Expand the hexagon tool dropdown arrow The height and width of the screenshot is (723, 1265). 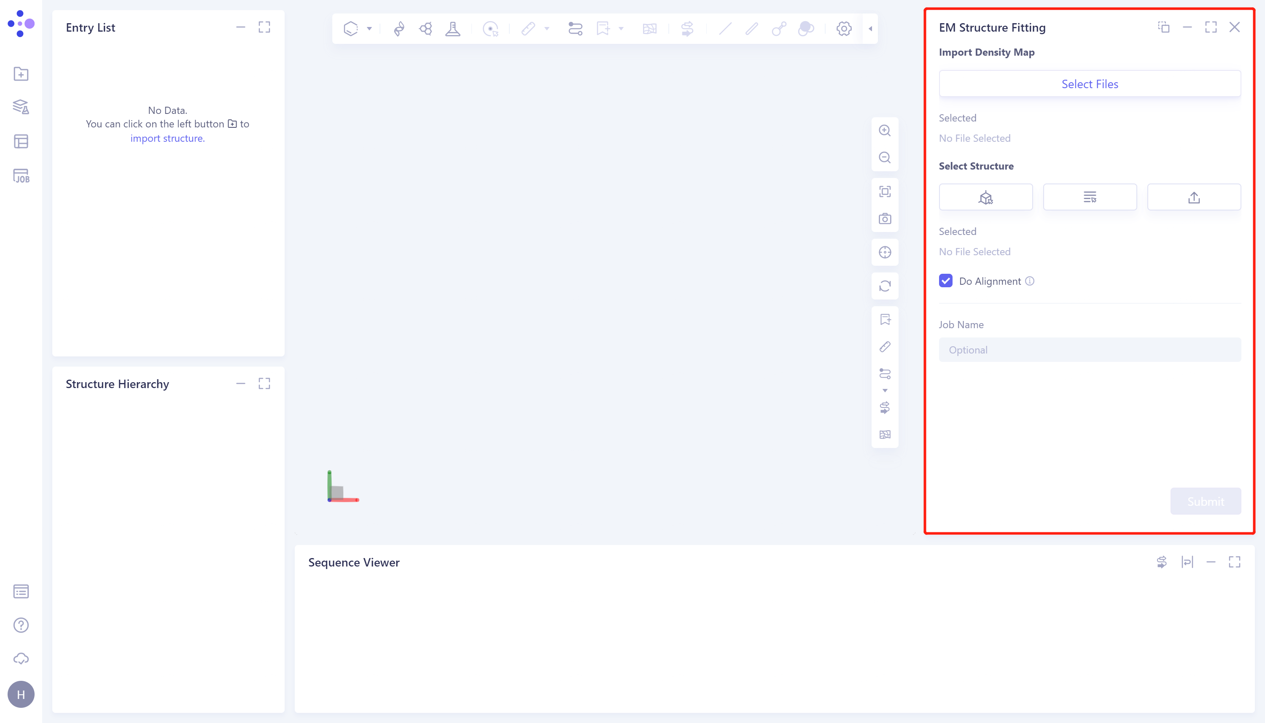click(x=369, y=29)
